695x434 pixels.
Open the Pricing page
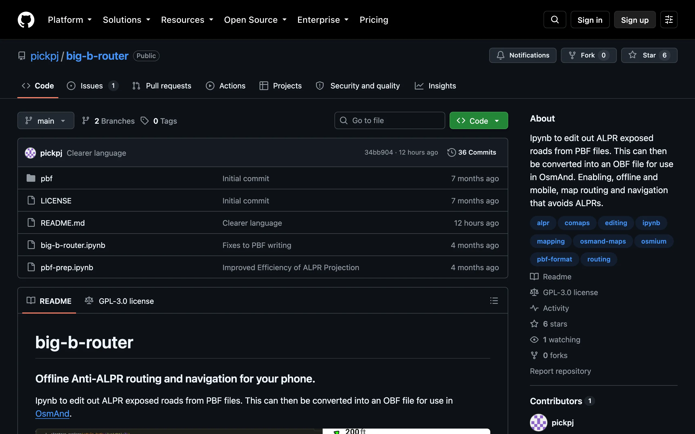click(374, 20)
